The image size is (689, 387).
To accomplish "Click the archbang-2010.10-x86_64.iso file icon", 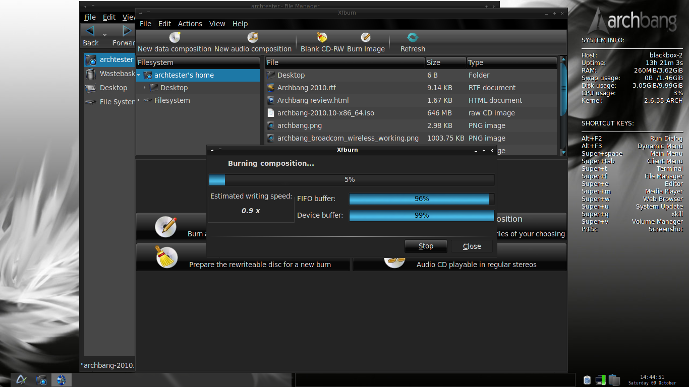I will tap(271, 113).
